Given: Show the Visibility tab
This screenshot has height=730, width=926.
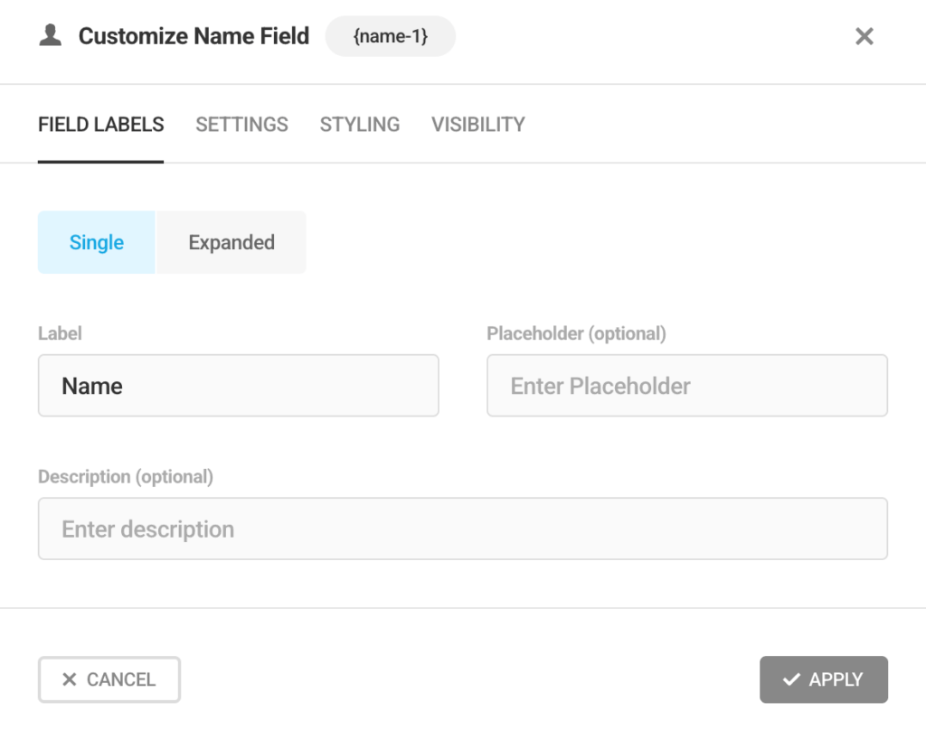Looking at the screenshot, I should tap(477, 125).
